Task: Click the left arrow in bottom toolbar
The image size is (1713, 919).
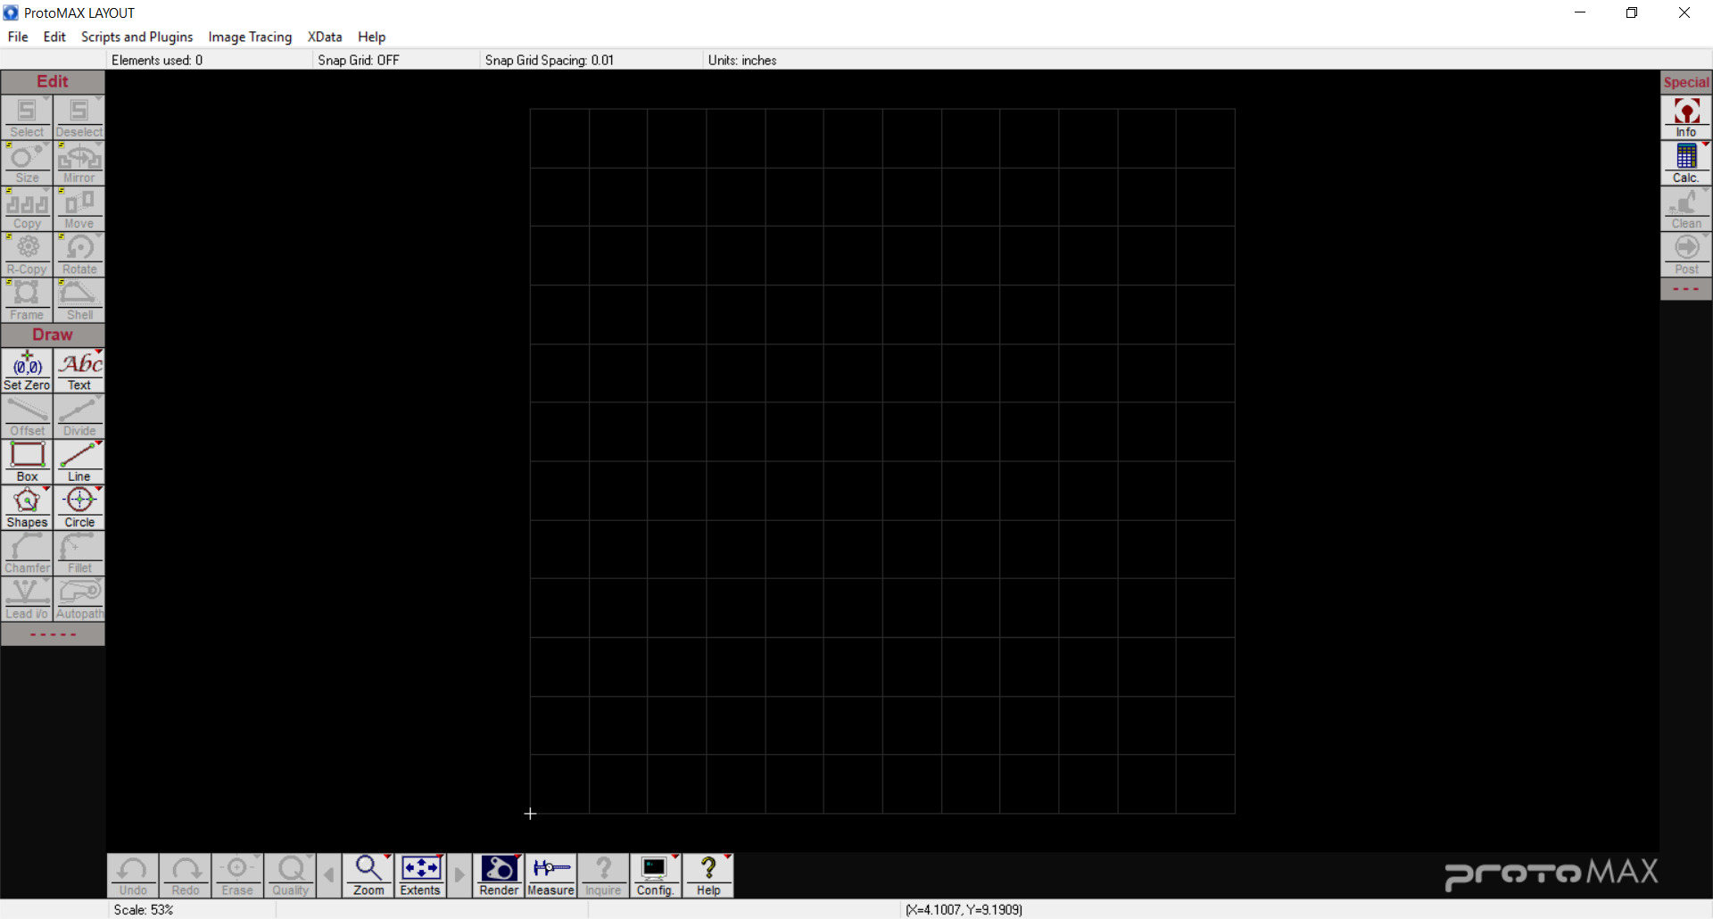Action: click(329, 875)
